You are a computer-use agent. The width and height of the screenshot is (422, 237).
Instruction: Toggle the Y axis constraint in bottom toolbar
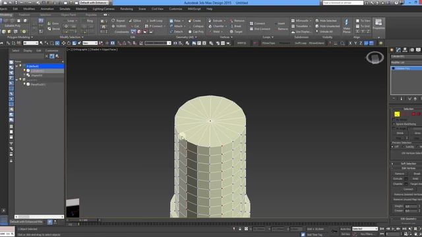[x=355, y=43]
